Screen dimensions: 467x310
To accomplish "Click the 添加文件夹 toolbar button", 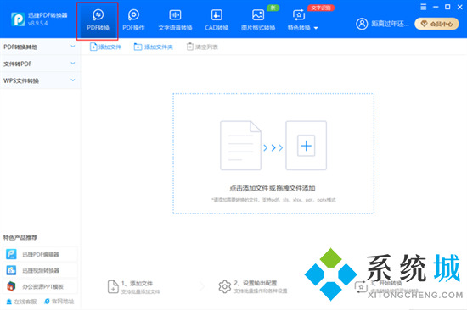I will [x=154, y=47].
